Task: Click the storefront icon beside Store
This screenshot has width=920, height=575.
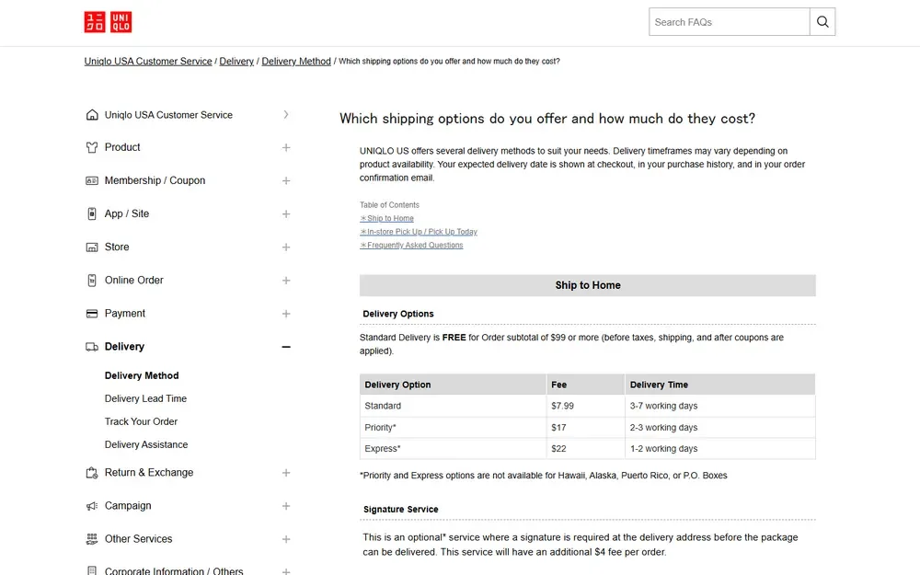Action: coord(92,247)
